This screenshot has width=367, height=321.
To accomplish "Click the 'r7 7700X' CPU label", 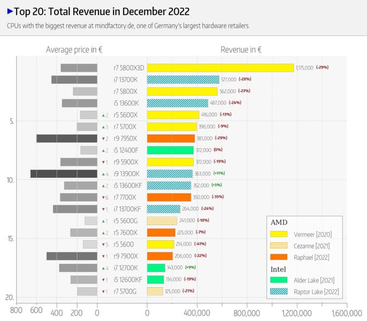I will click(125, 197).
